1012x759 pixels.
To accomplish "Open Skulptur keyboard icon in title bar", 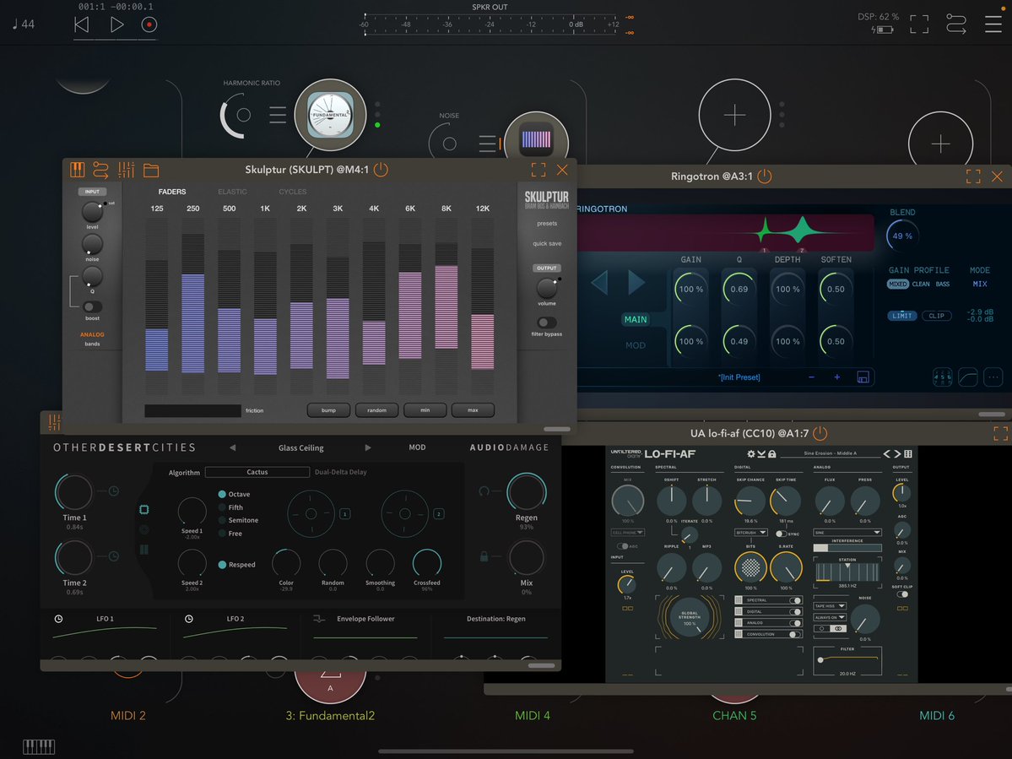I will pos(78,170).
